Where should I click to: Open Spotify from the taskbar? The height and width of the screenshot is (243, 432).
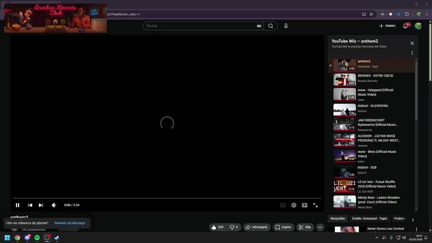point(37,238)
